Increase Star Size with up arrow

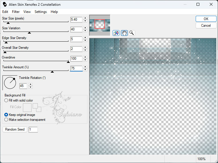tap(85, 18)
